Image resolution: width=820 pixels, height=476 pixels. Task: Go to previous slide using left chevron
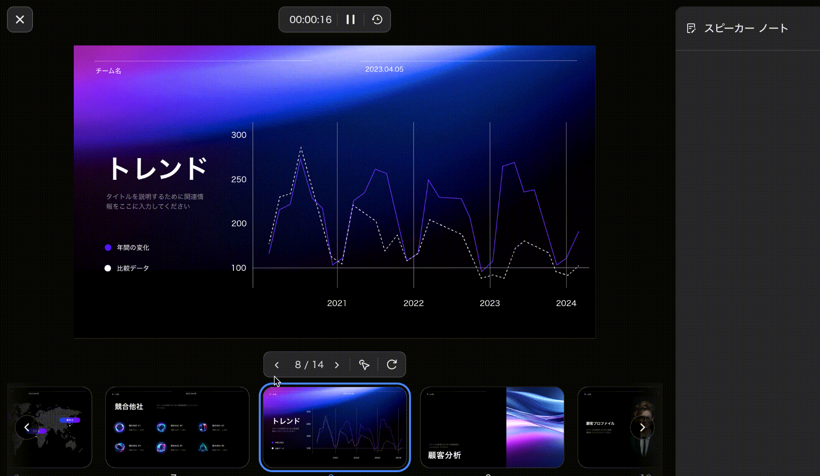pos(277,365)
